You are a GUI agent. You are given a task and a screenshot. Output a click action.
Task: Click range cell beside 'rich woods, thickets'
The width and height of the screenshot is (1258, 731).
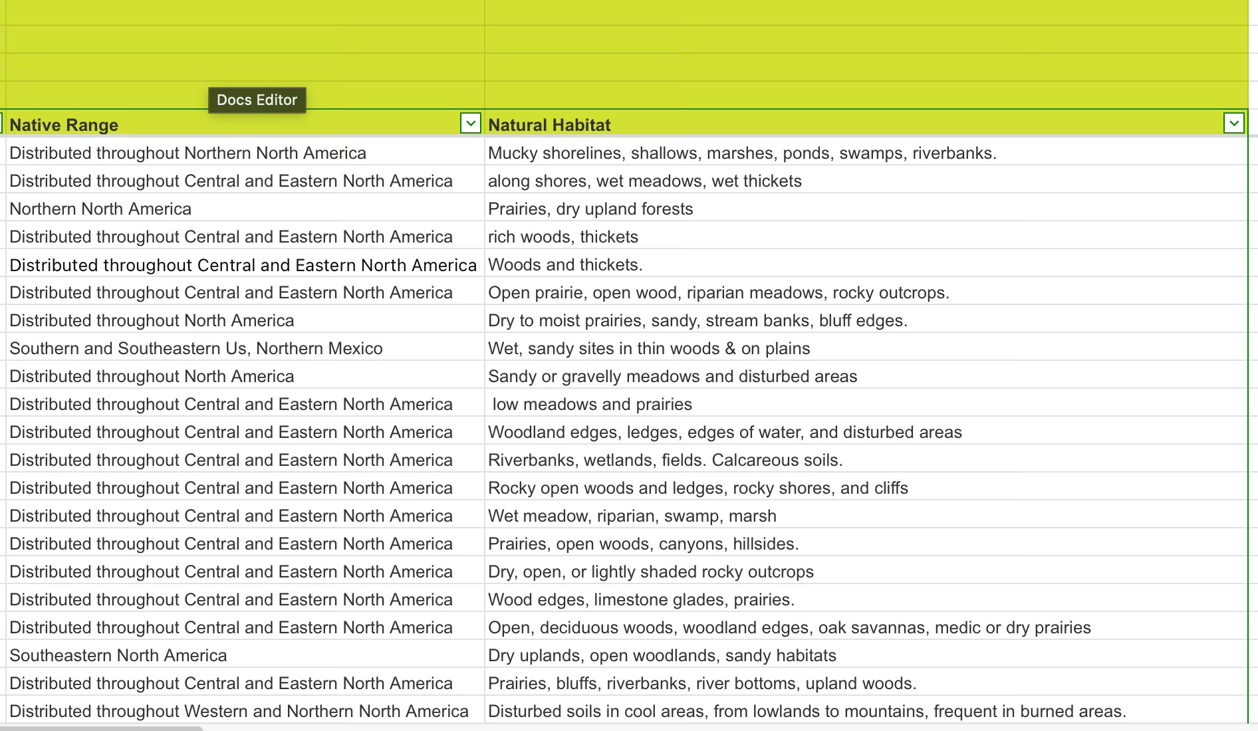(245, 237)
